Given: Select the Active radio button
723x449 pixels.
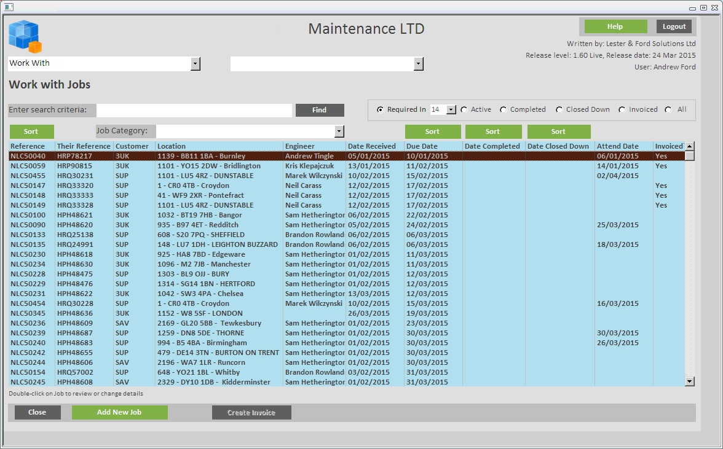Looking at the screenshot, I should [464, 109].
